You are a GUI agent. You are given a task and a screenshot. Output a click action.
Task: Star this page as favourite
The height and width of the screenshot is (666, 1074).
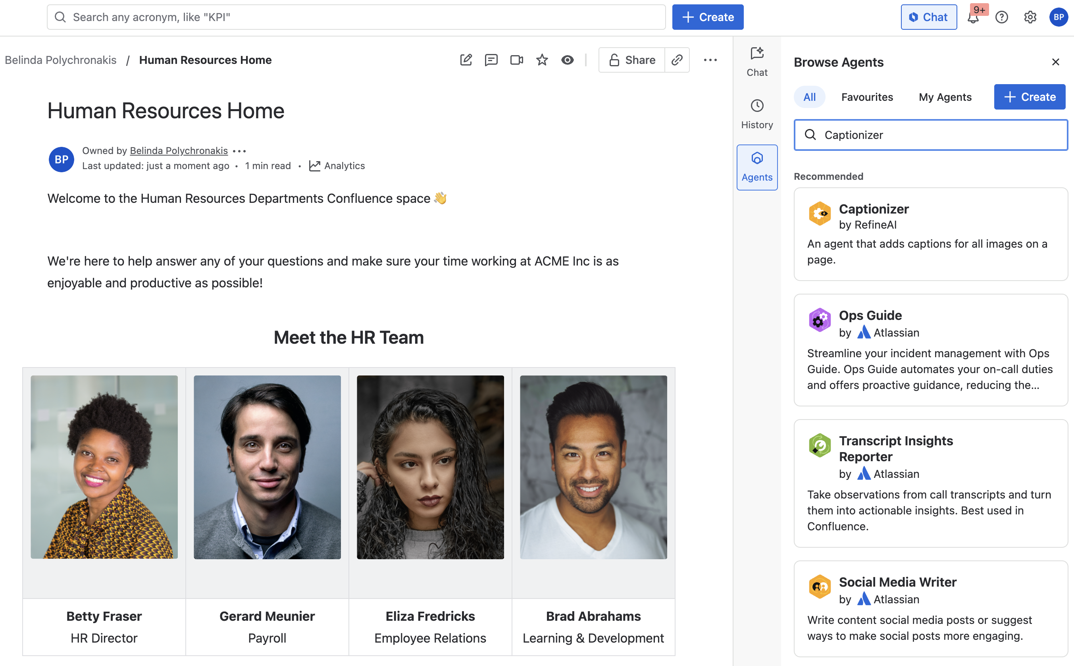(542, 60)
